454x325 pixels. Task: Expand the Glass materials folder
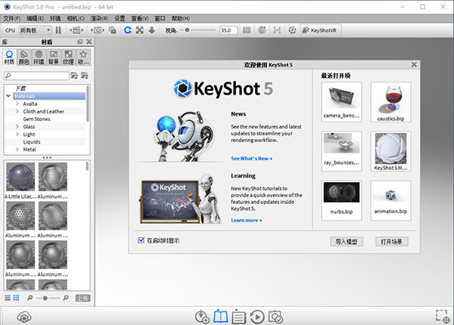coord(17,126)
